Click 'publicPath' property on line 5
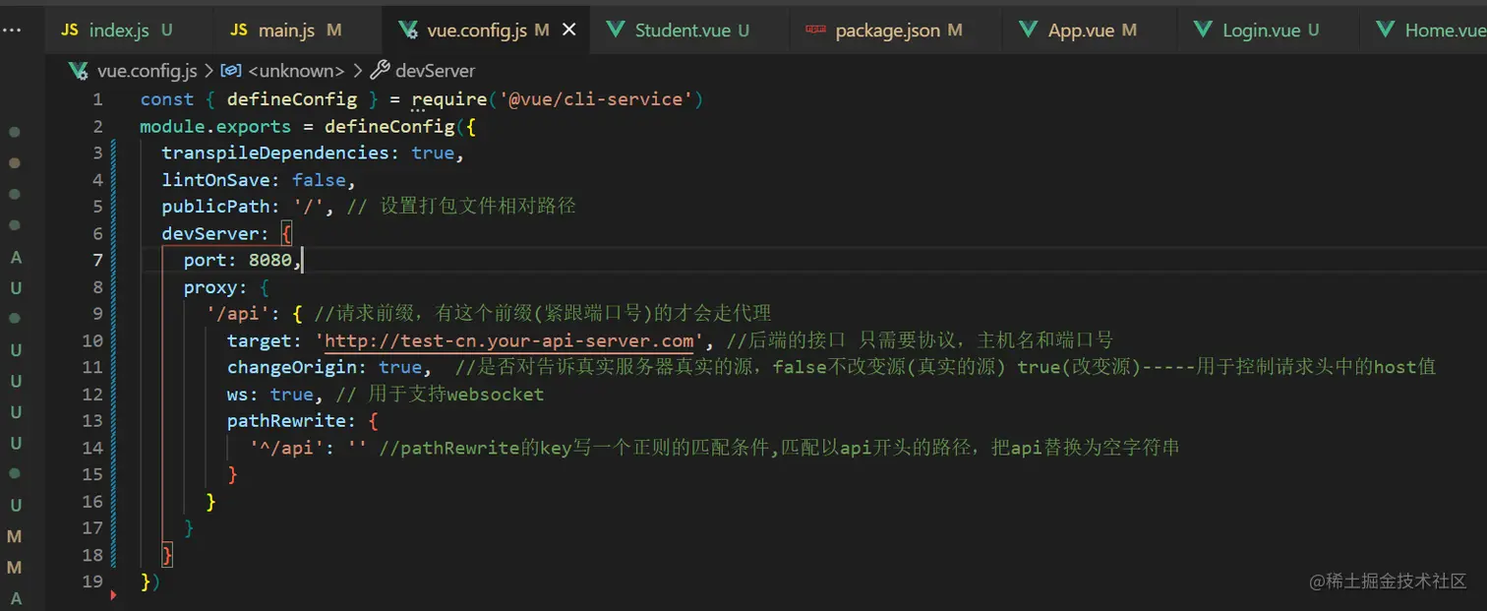 pyautogui.click(x=216, y=207)
